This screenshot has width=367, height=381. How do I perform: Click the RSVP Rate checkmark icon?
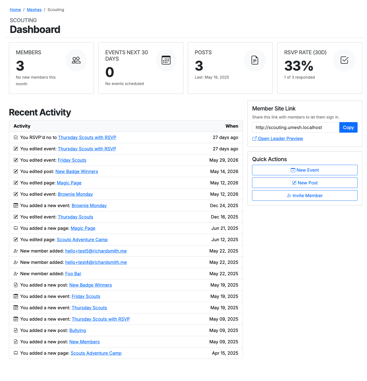(344, 60)
